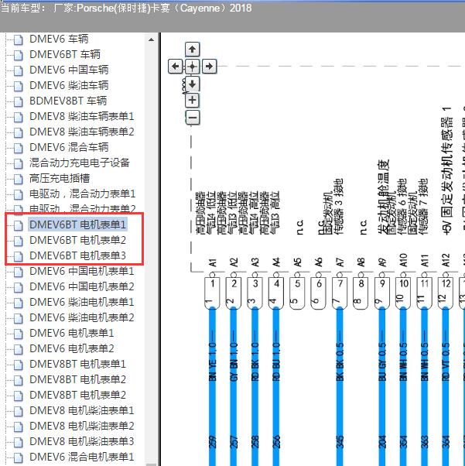Viewport: 465px width, 466px height.
Task: Open DMEV6 混合电机表单1
Action: [82, 457]
